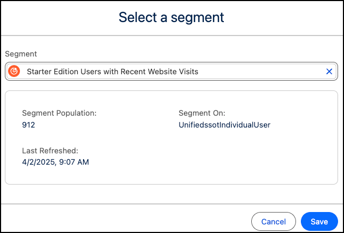Click the 912 population value
The image size is (344, 233).
click(29, 125)
